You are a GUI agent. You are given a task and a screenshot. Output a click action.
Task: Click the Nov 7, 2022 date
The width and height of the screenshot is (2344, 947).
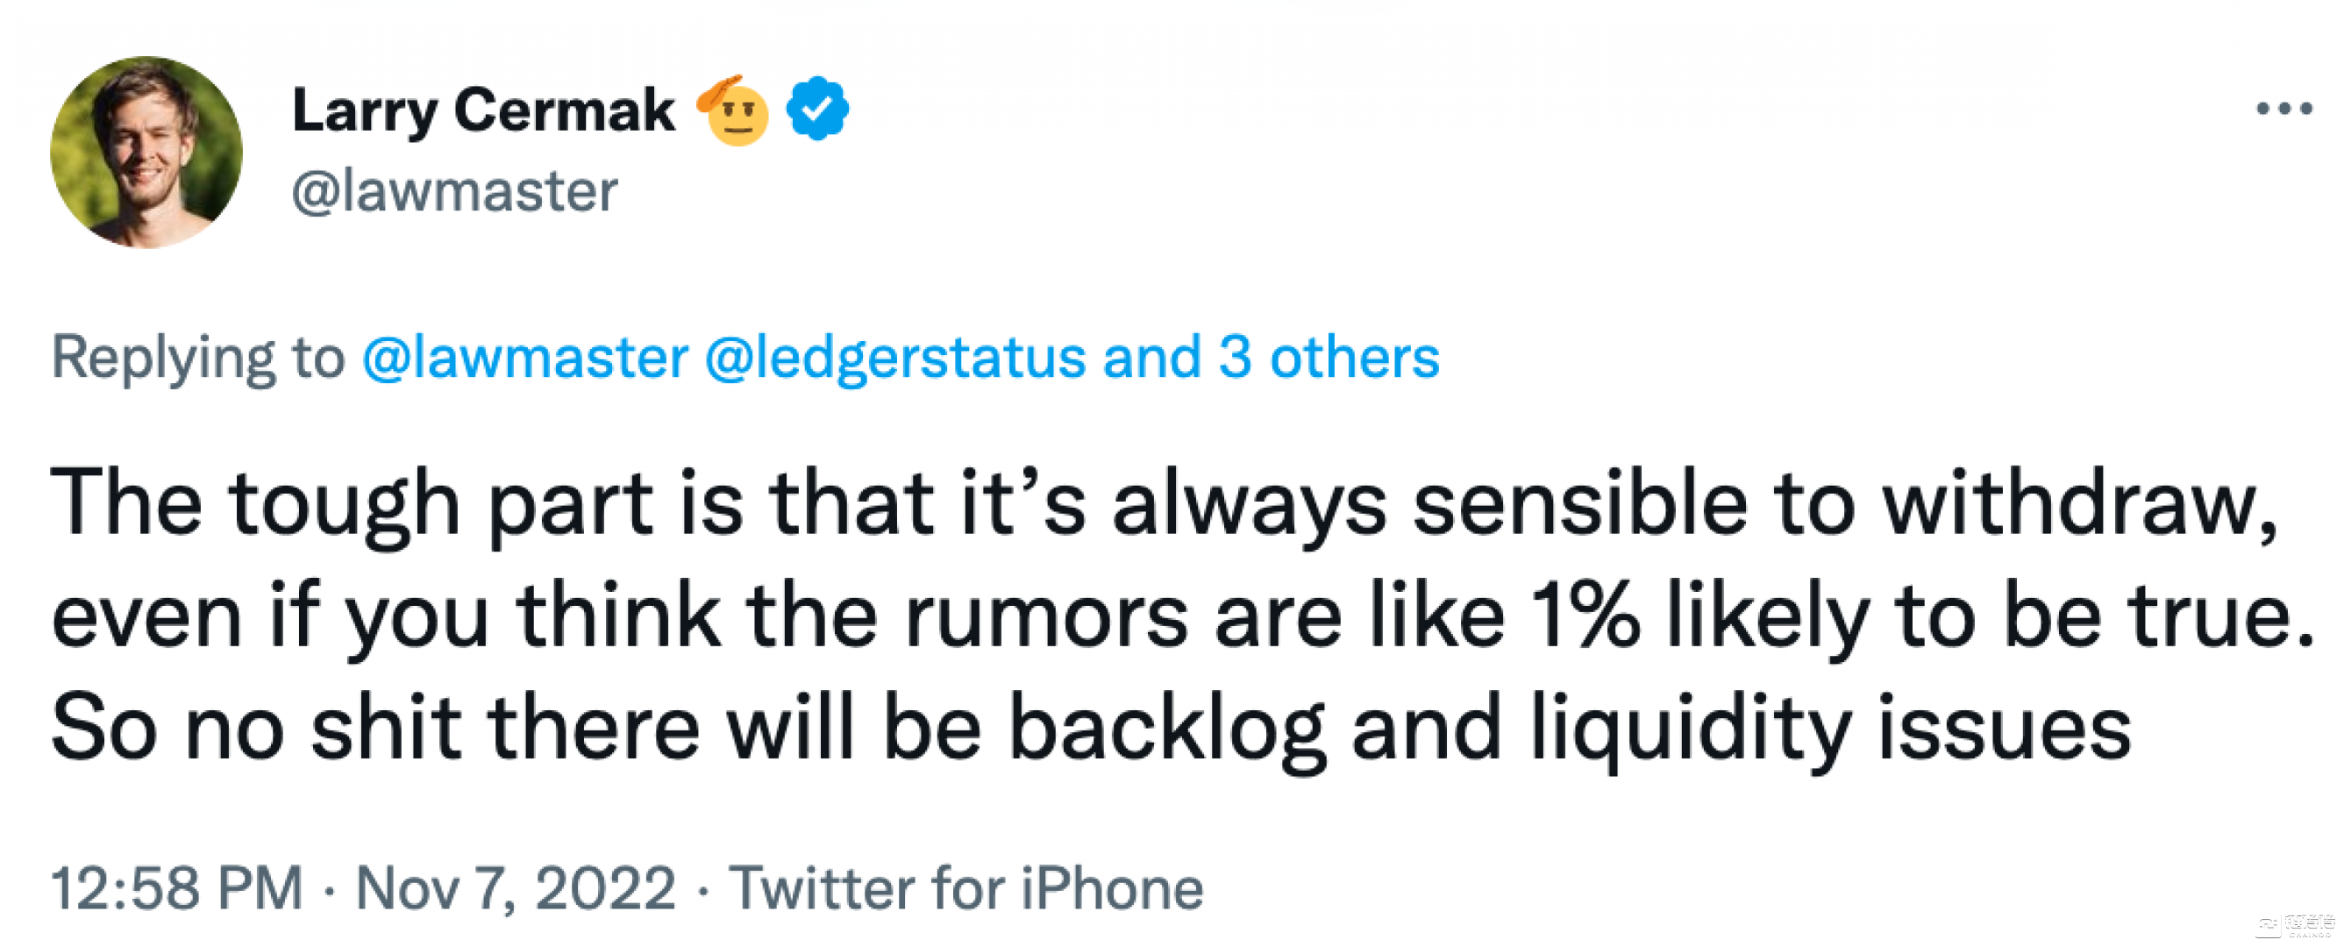[x=515, y=887]
